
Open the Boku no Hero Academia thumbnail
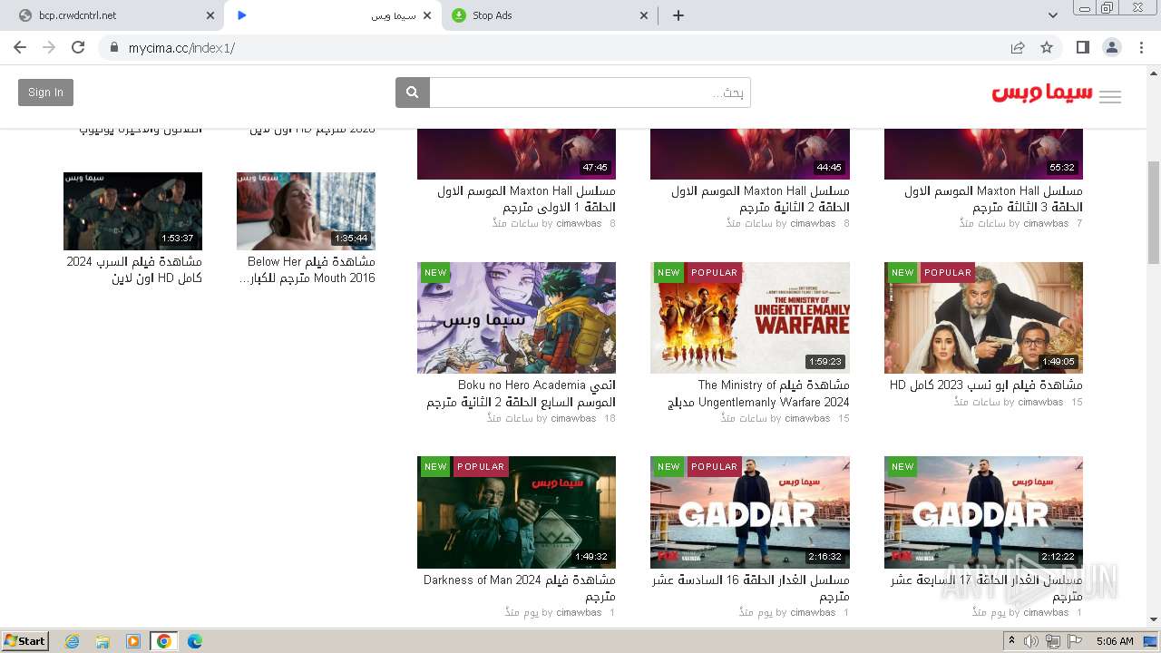pos(516,317)
